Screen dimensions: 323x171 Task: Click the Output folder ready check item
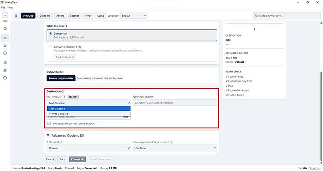point(234,95)
